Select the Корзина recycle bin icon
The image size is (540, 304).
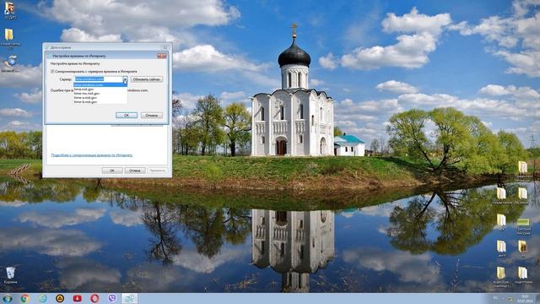[10, 274]
